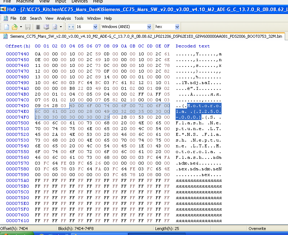Image resolution: width=288 pixels, height=235 pixels.
Task: Expand the arrow beside the disk image icon
Action: tap(61, 27)
